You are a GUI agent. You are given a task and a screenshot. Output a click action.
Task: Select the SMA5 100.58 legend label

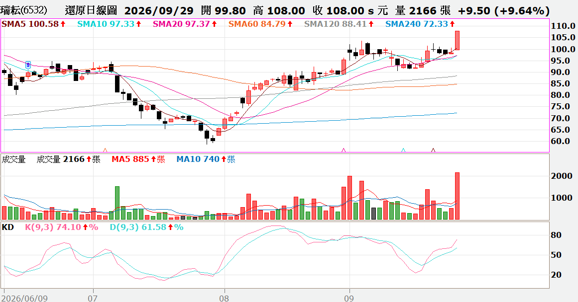[33, 24]
